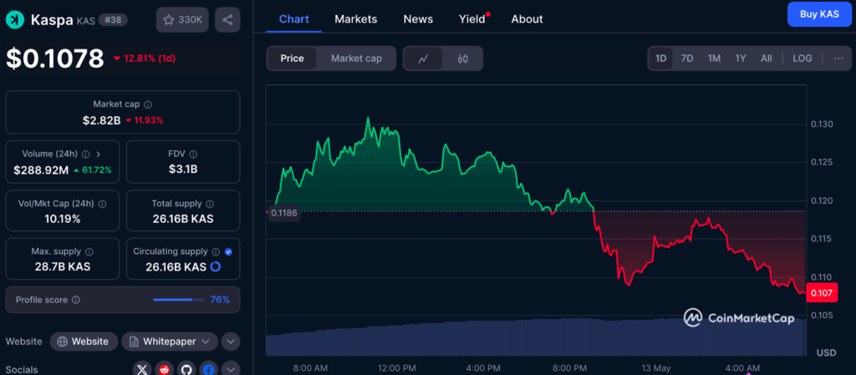Click the 0.107 current price marker
The height and width of the screenshot is (375, 856).
coord(821,293)
